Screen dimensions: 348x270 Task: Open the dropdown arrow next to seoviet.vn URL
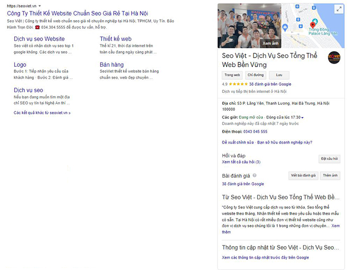click(40, 6)
